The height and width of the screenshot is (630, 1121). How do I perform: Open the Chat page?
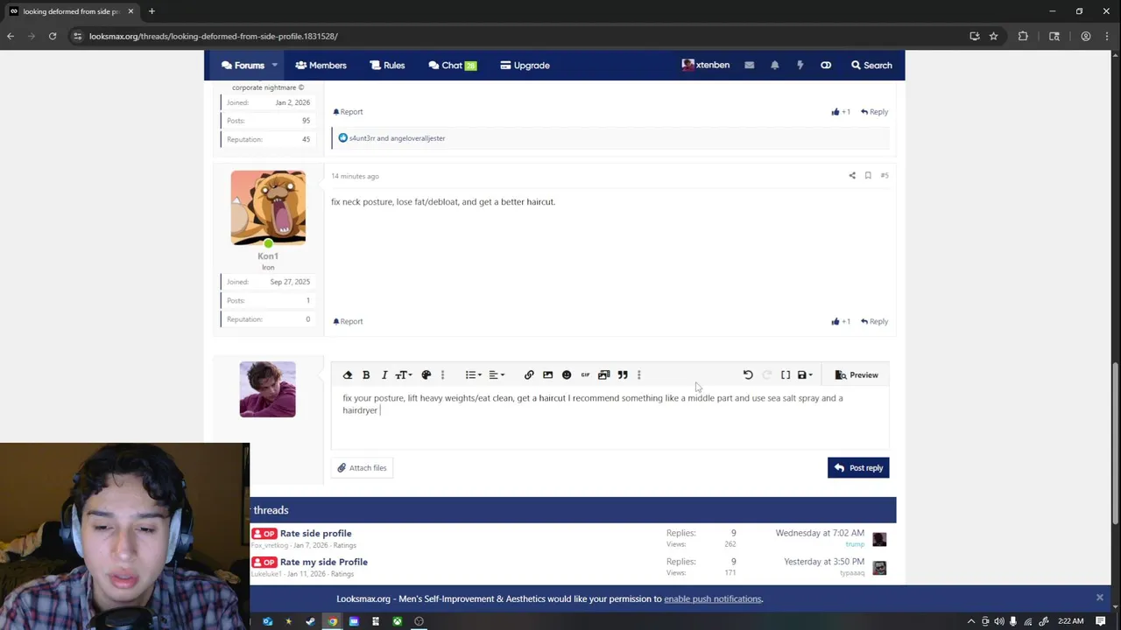452,65
